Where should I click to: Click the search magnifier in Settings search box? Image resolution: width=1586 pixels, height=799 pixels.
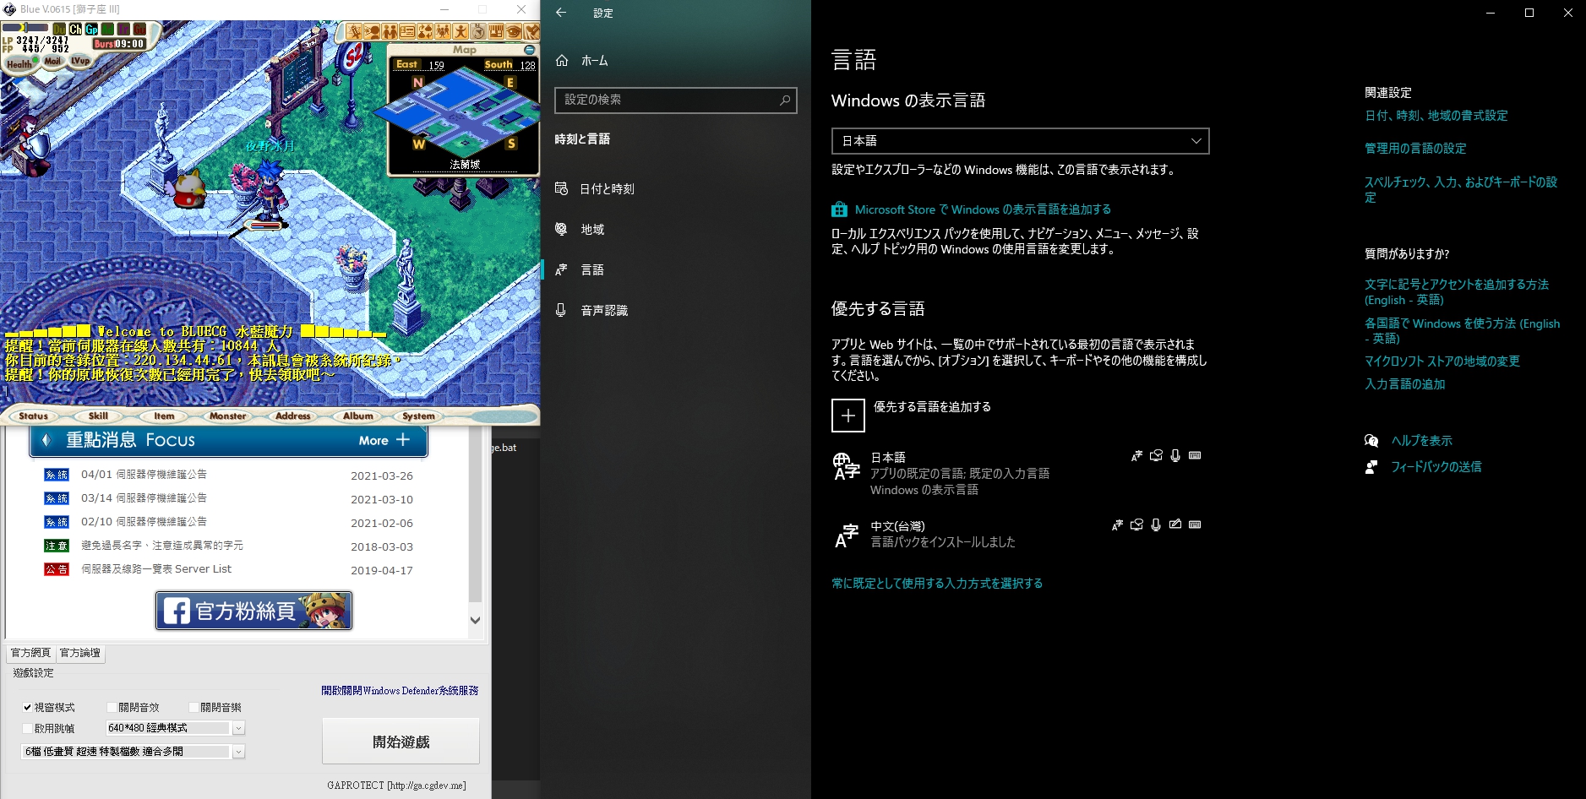coord(785,100)
